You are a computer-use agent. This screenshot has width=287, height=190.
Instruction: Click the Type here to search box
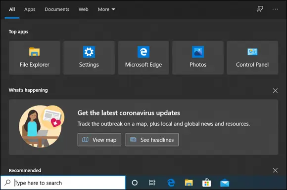(x=63, y=183)
